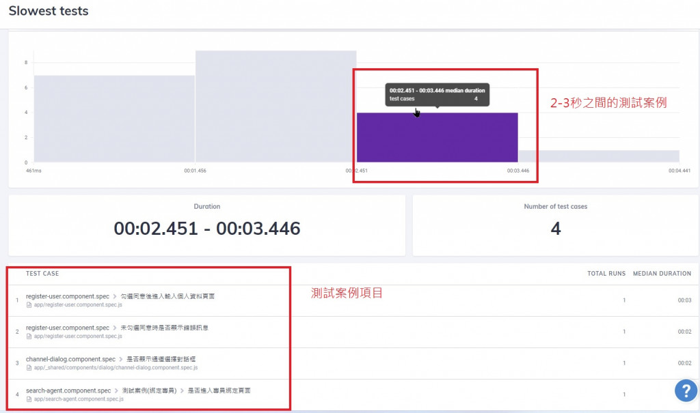Screen dimensions: 700x413
Task: Click path app/register-user.component.spec.js in row 2
Action: tap(78, 337)
